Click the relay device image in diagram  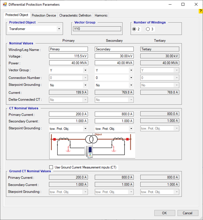(90, 152)
